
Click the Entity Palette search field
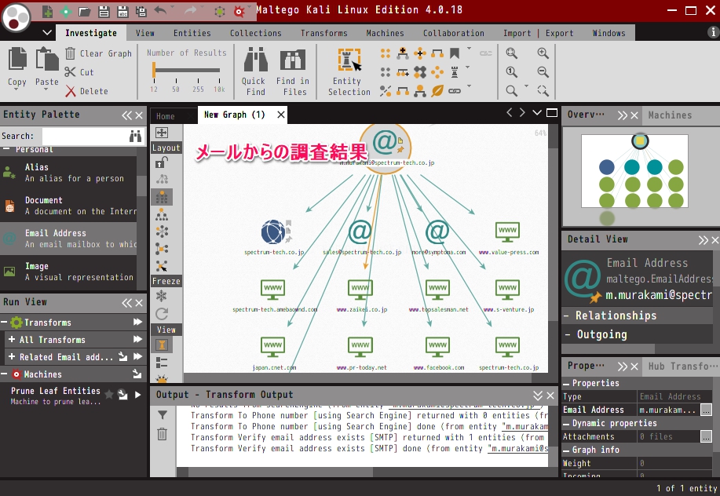(81, 137)
